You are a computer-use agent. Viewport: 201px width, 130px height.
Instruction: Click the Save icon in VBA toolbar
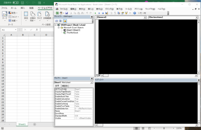coord(67,13)
